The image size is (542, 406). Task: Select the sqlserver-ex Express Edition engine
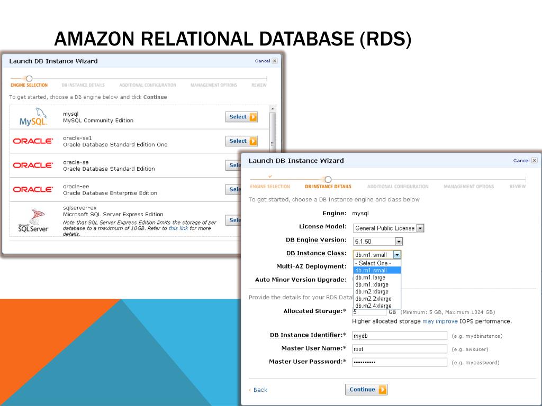233,220
